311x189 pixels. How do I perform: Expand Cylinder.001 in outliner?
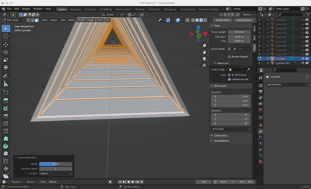click(268, 63)
